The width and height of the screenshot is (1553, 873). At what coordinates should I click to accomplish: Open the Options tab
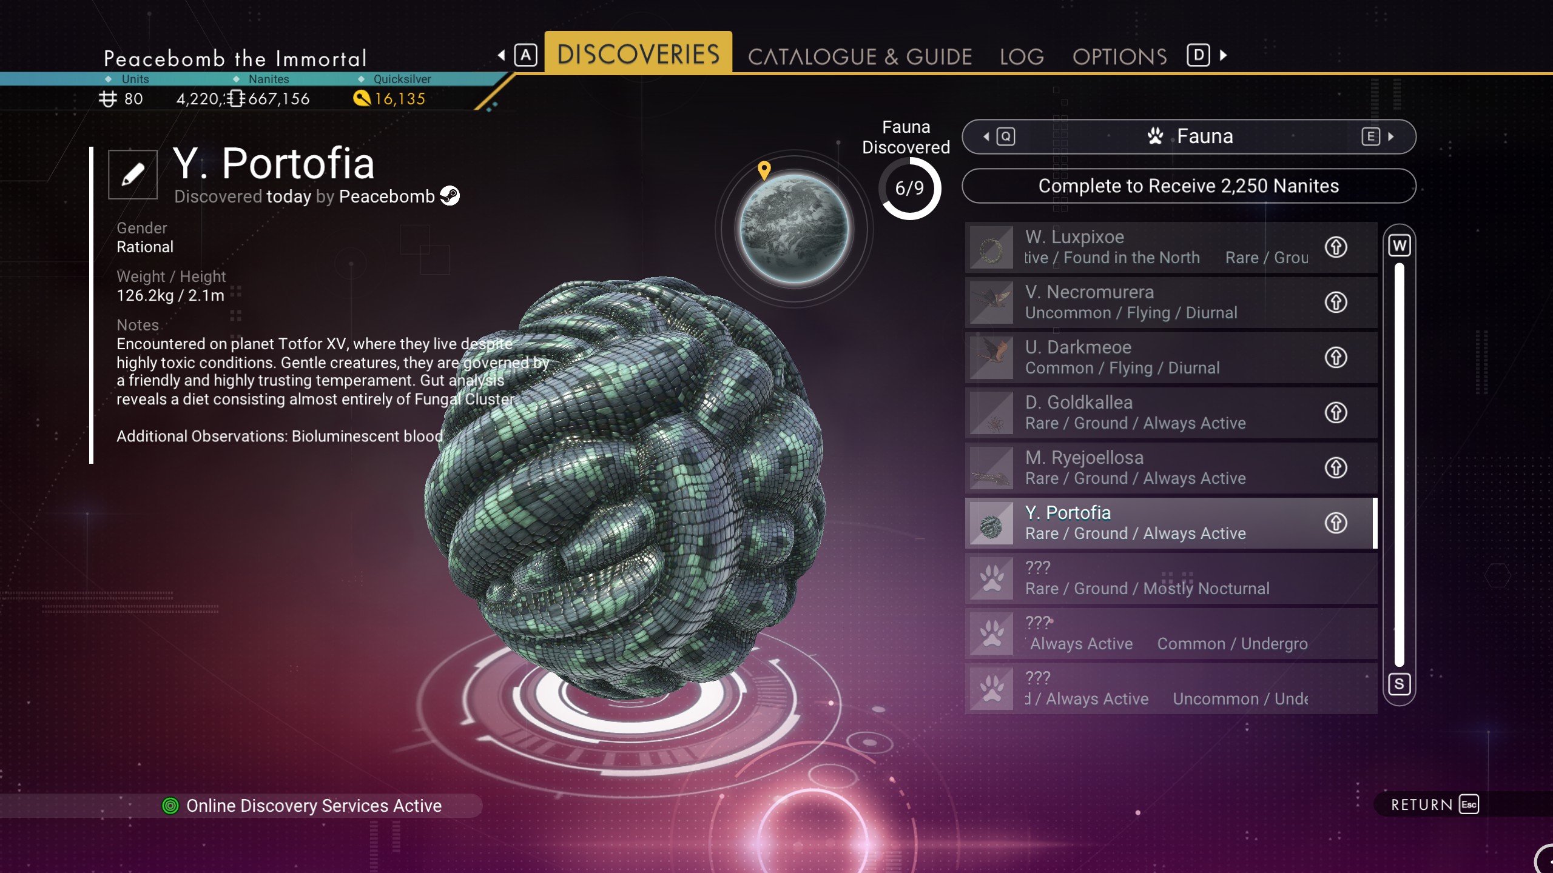coord(1119,56)
